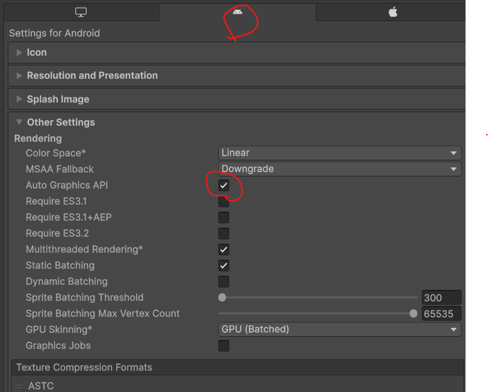This screenshot has width=488, height=392.
Task: Collapse the Other Settings section
Action: [x=60, y=123]
